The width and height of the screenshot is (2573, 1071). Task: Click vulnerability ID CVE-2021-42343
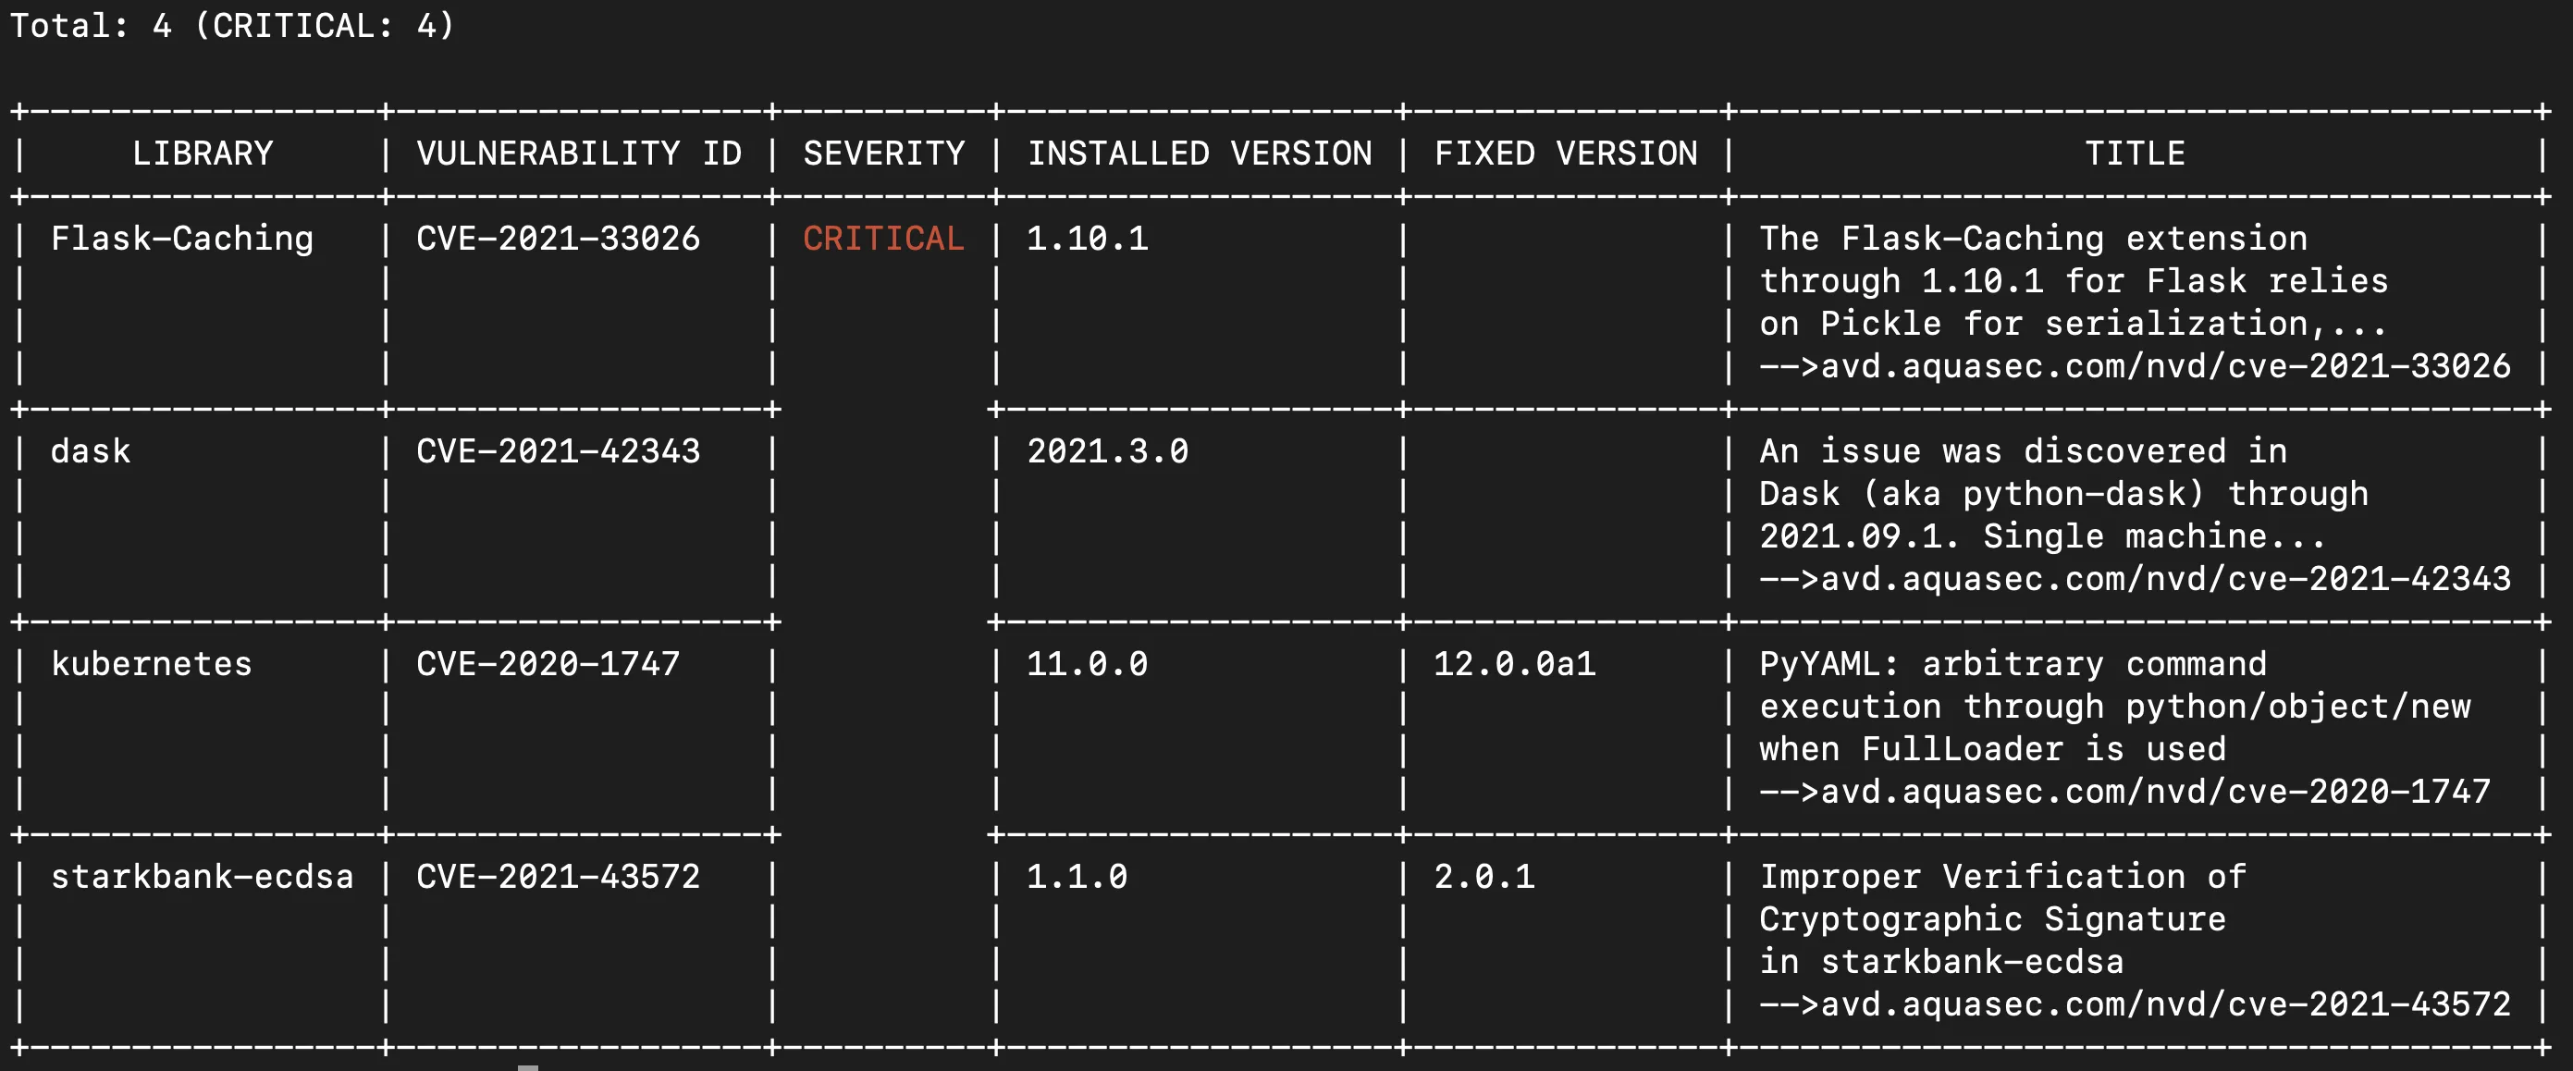tap(559, 450)
